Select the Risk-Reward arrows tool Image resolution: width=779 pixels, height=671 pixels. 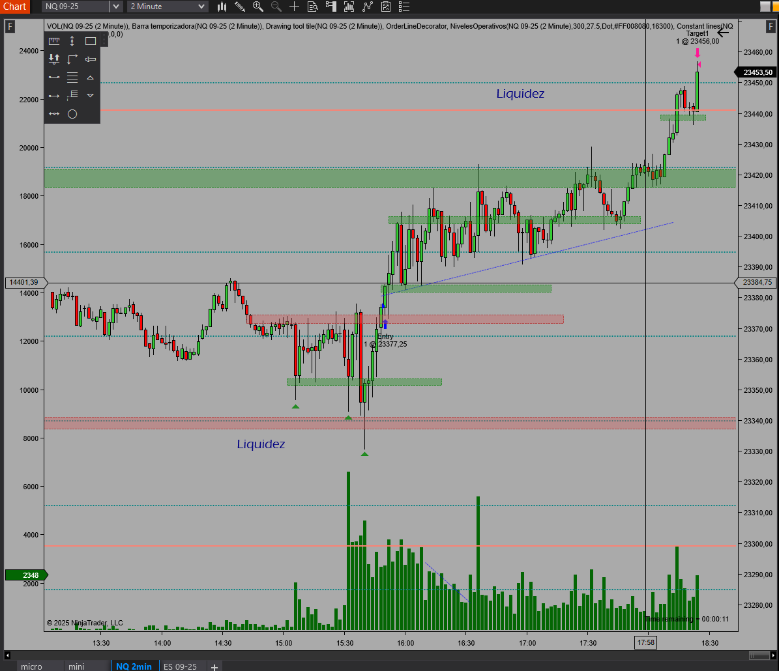pyautogui.click(x=54, y=59)
